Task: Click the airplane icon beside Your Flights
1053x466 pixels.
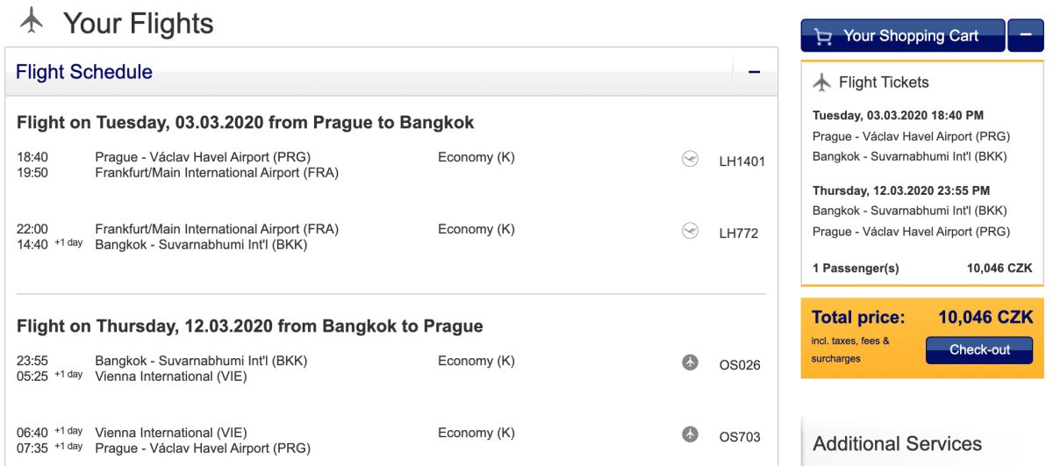Action: 32,21
